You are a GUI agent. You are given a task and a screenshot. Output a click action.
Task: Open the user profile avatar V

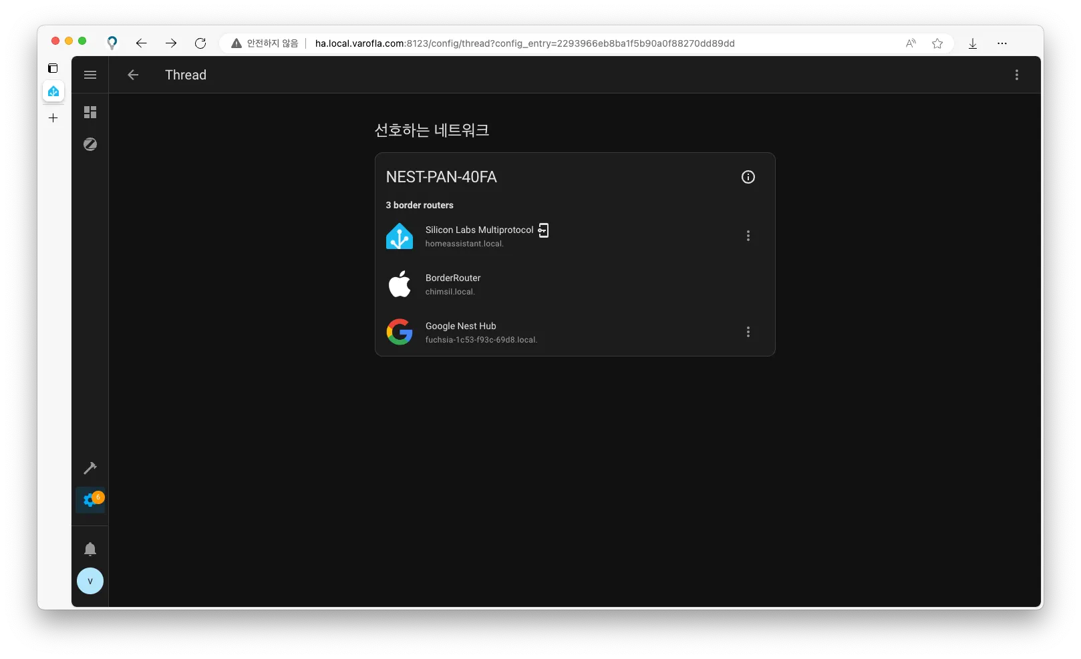[x=90, y=581]
